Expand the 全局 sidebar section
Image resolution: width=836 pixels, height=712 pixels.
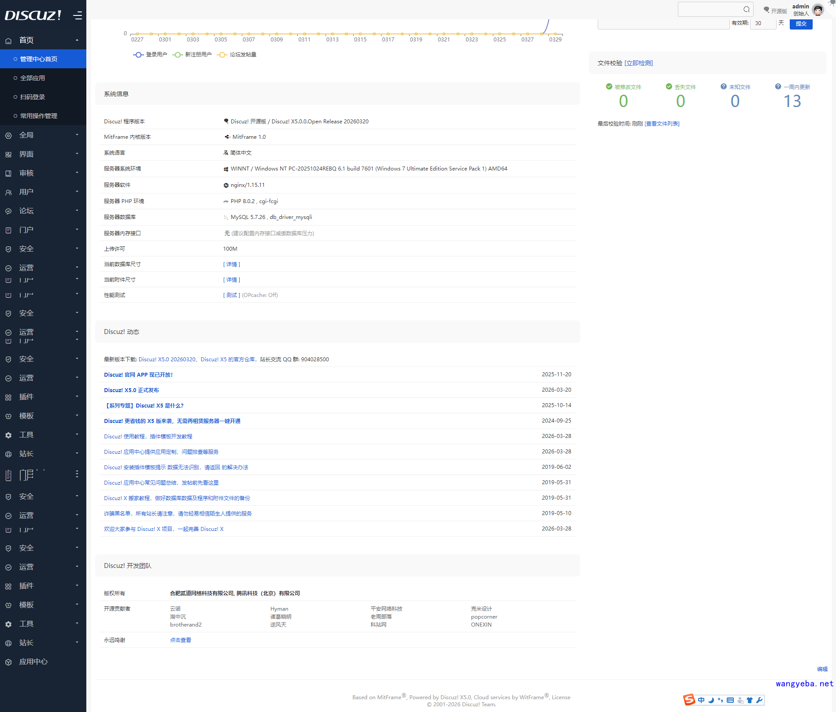(x=43, y=135)
